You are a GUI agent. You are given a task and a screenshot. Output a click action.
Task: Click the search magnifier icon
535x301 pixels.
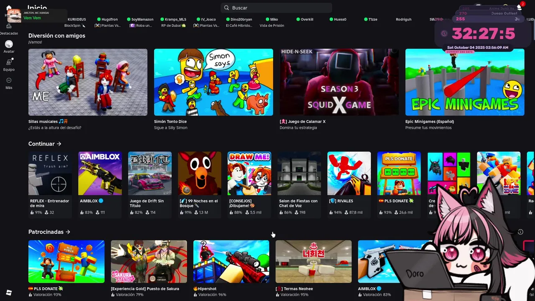(227, 8)
